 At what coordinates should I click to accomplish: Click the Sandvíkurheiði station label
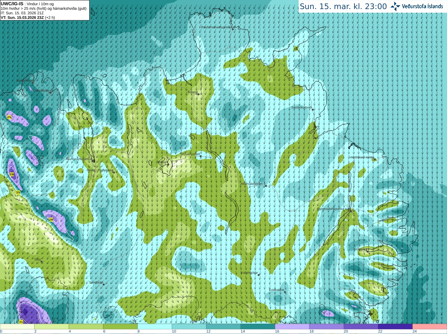point(301,107)
